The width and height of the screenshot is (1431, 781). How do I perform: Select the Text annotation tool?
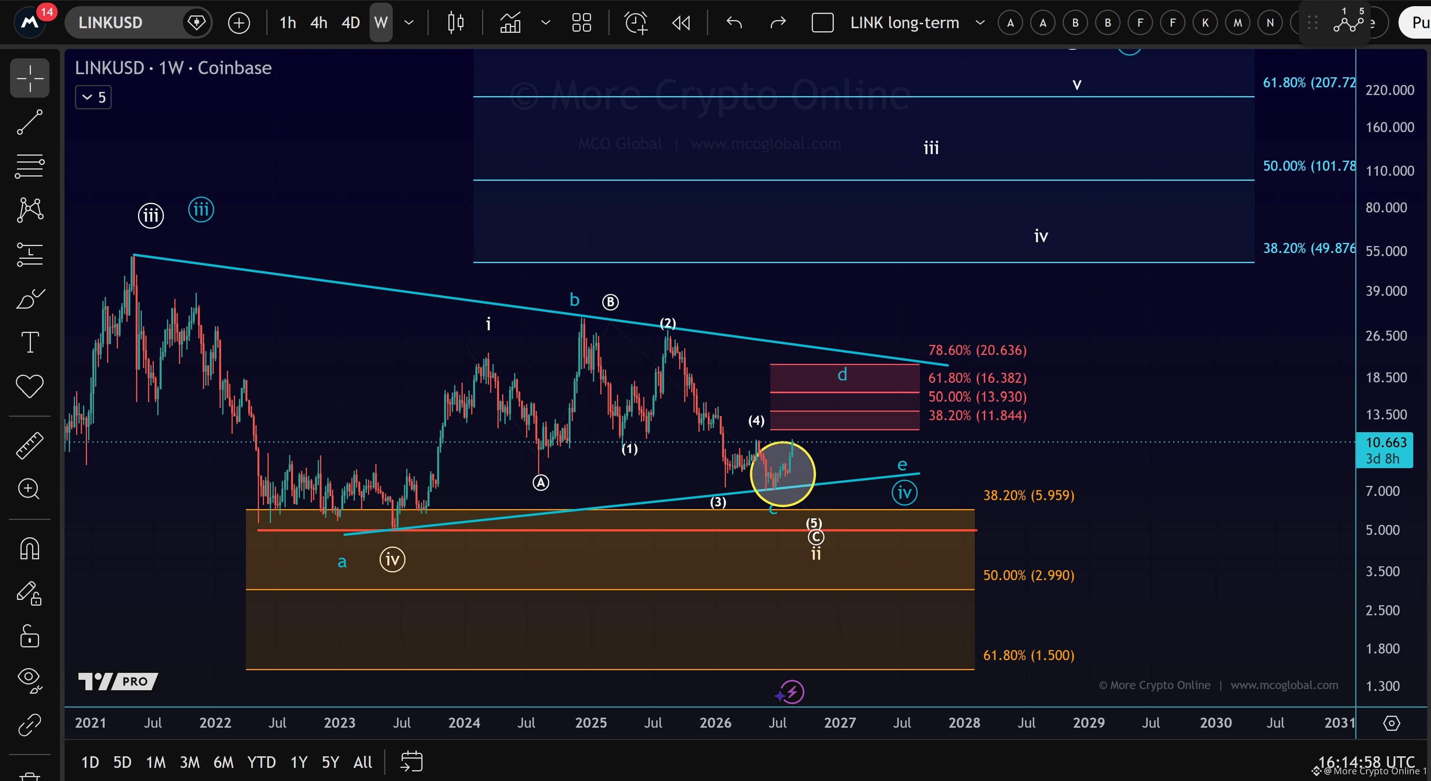click(29, 342)
